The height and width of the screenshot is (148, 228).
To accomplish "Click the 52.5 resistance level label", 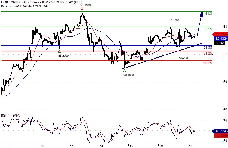I will (x=208, y=29).
